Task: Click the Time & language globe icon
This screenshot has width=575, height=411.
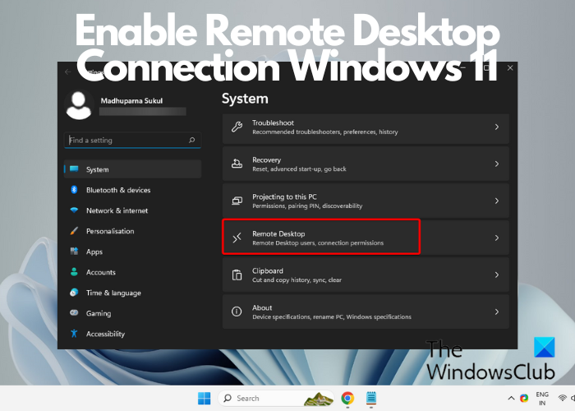Action: click(x=74, y=293)
